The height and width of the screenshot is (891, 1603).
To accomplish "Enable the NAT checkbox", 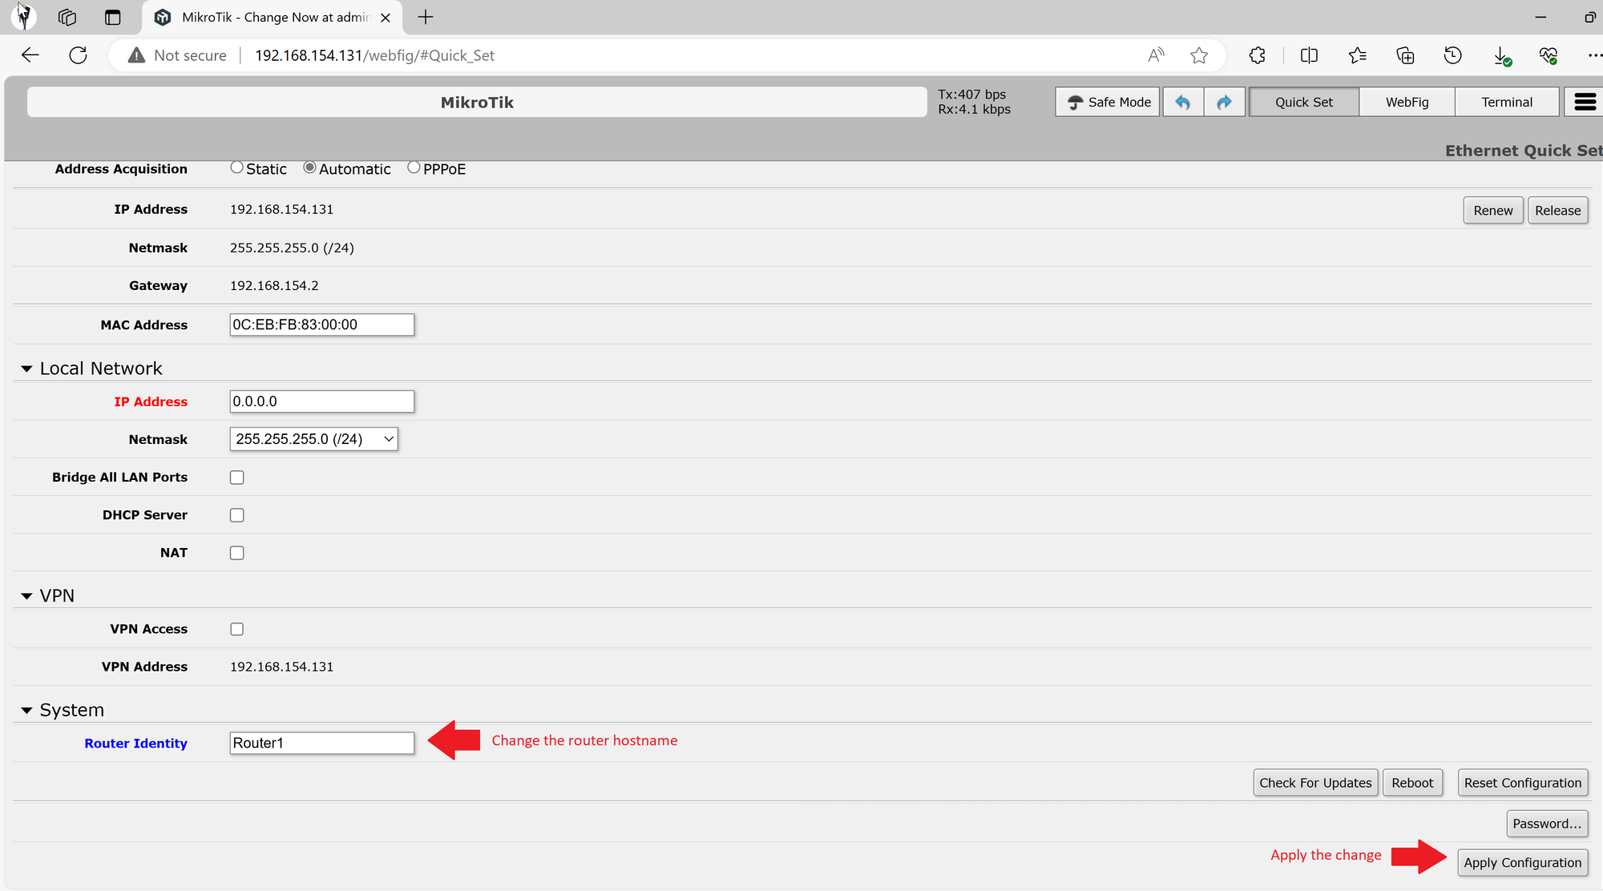I will [x=237, y=553].
